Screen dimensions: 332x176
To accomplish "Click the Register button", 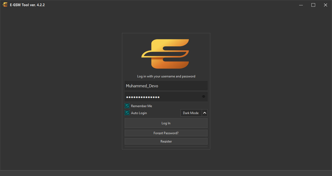I will tap(166, 141).
